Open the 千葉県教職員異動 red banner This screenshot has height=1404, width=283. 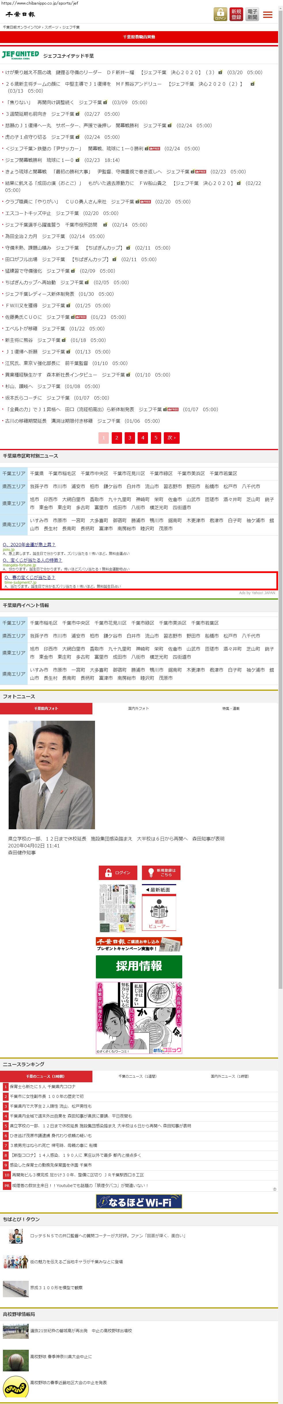click(139, 37)
